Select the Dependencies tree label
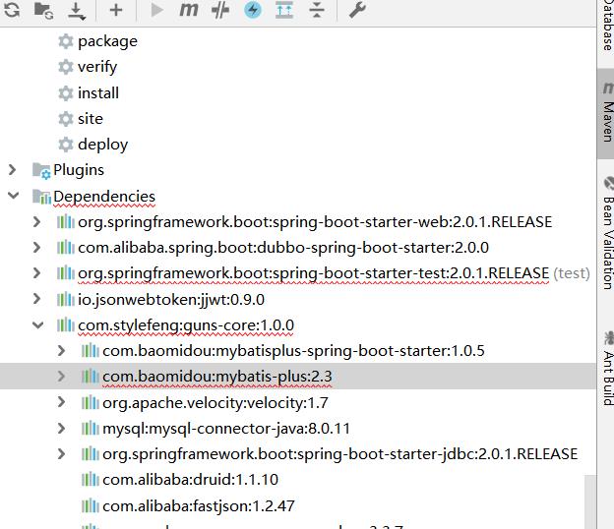The width and height of the screenshot is (614, 529). (x=104, y=197)
